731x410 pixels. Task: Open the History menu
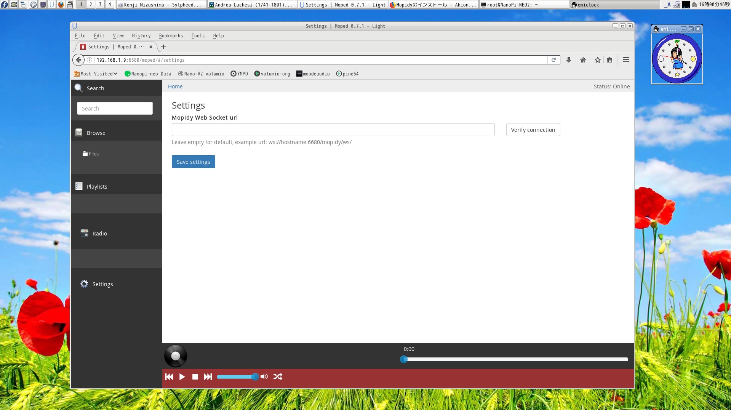[x=141, y=36]
